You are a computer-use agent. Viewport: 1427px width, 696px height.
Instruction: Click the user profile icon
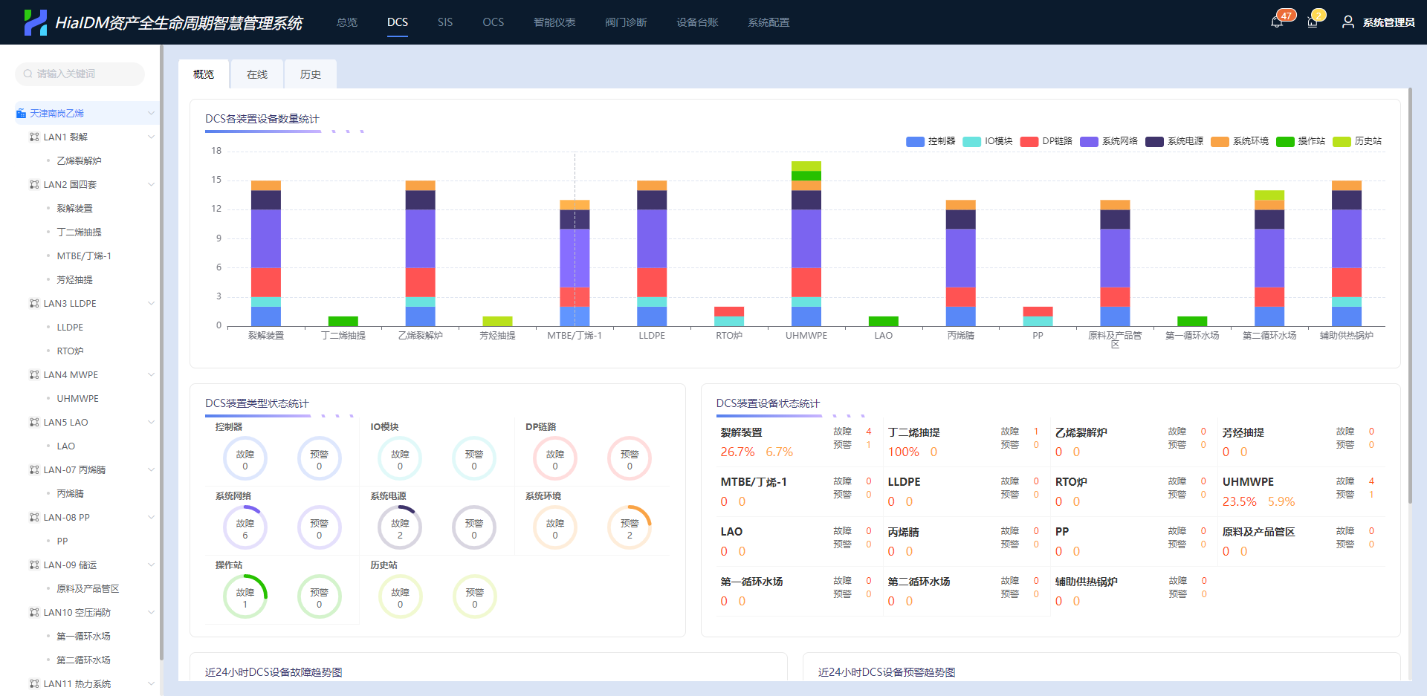coord(1347,22)
